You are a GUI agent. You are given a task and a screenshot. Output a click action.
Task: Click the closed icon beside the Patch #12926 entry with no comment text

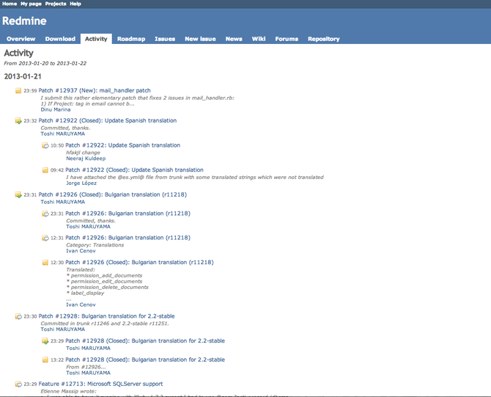click(x=18, y=194)
